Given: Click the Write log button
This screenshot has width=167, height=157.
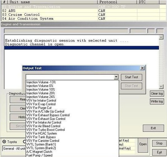Looking at the screenshot, I should pos(157,101).
